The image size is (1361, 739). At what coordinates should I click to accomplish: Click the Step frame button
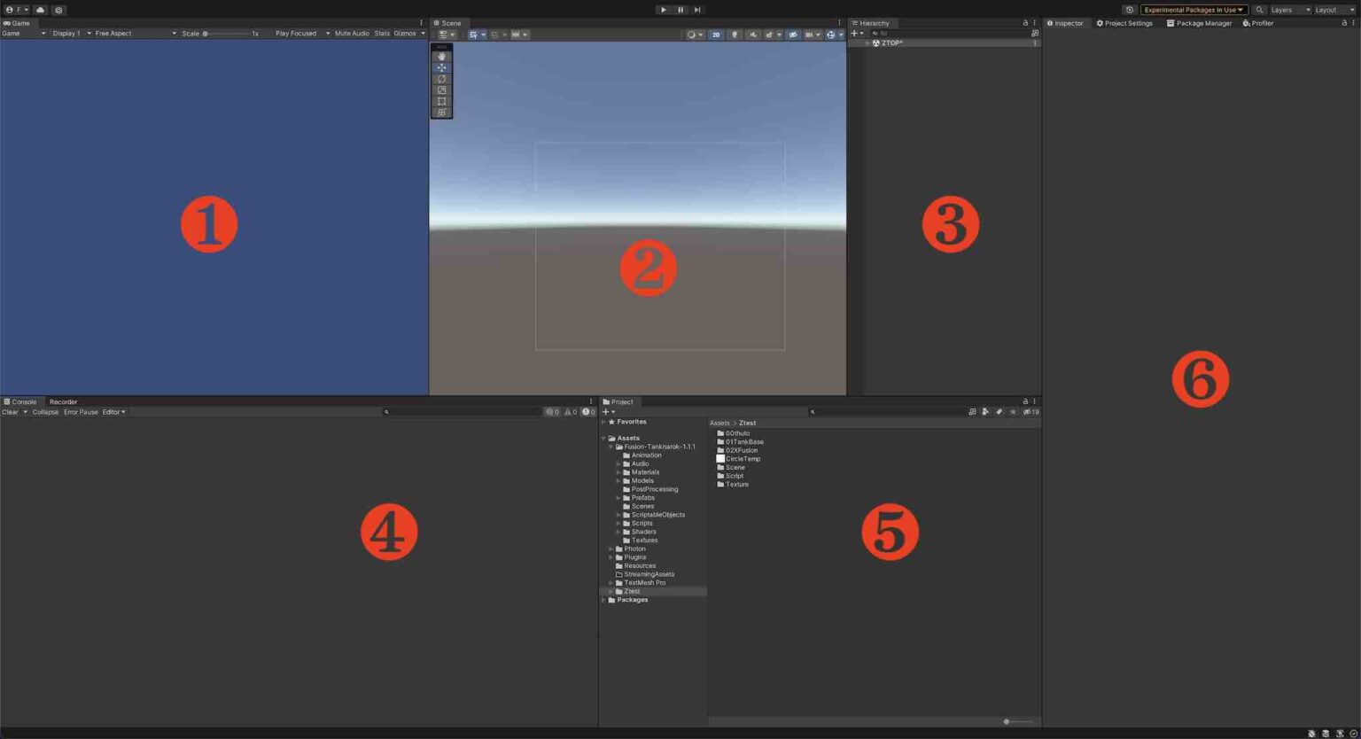point(697,10)
